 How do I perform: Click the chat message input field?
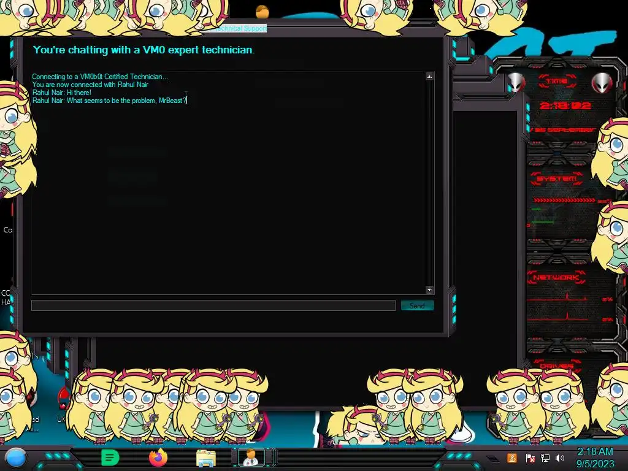coord(213,305)
